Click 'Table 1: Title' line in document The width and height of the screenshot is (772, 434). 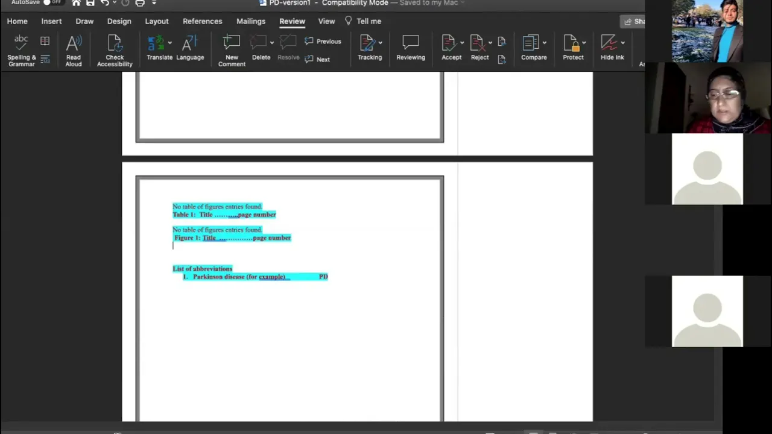(224, 215)
